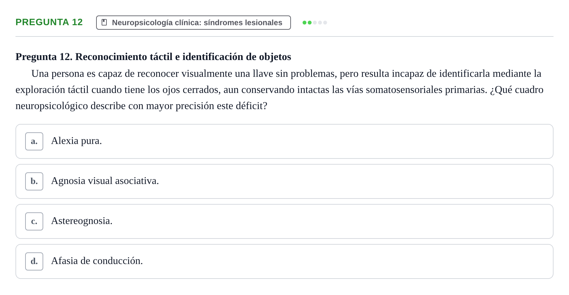The width and height of the screenshot is (569, 295).
Task: Select option b letter box
Action: coord(34,181)
